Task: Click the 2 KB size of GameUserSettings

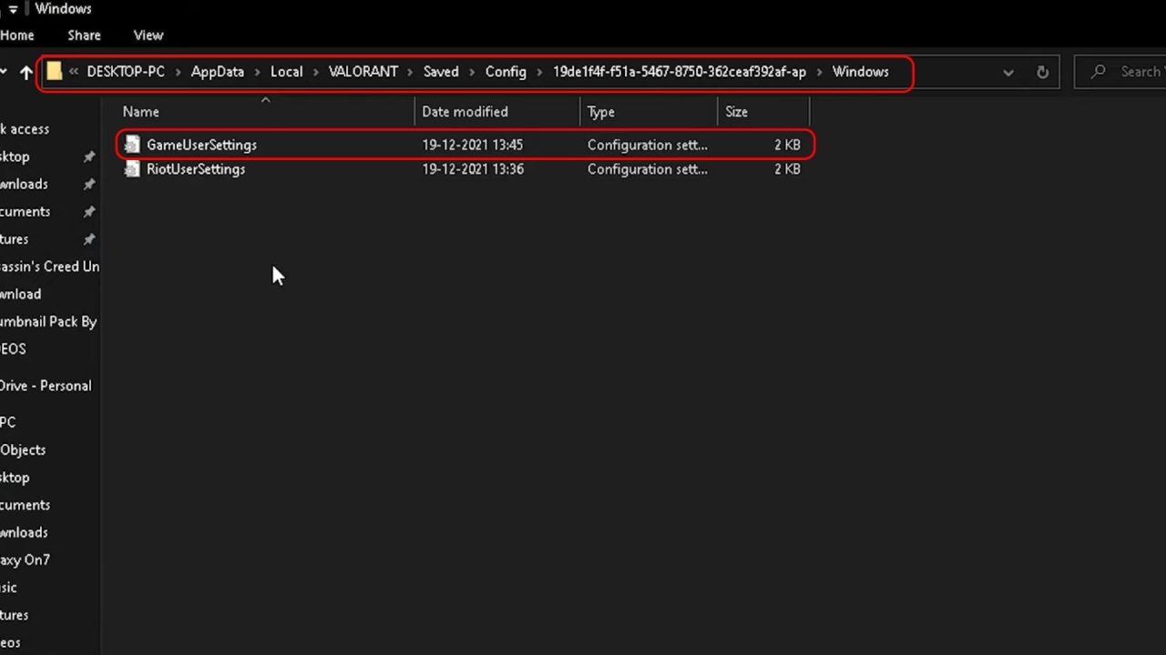Action: 787,145
